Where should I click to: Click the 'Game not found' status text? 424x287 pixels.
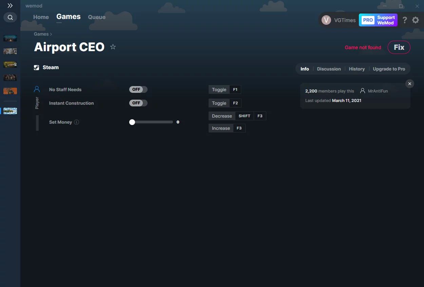pyautogui.click(x=363, y=47)
